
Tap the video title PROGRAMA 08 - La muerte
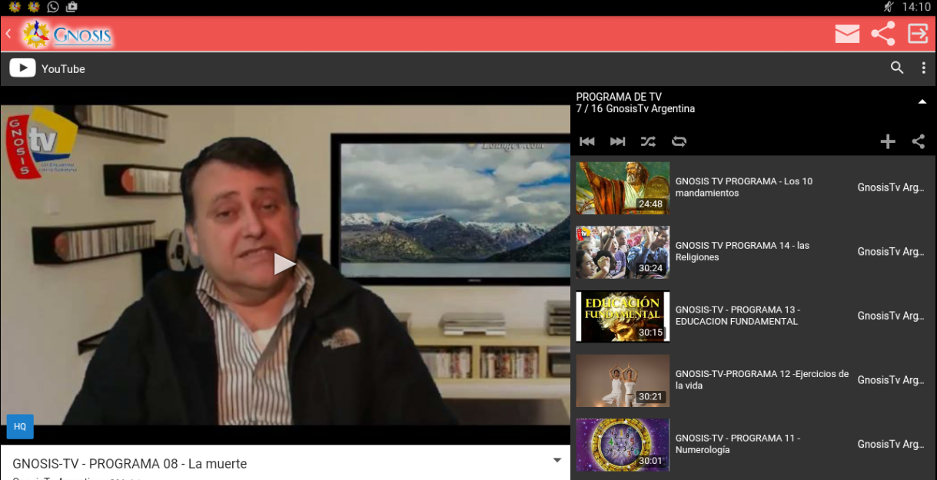click(129, 464)
